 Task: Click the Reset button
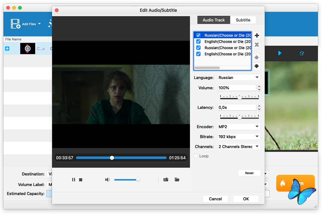pyautogui.click(x=249, y=173)
